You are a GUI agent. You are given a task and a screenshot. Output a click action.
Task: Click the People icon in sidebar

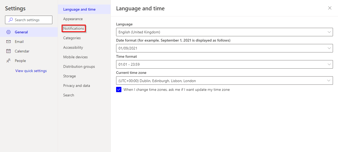(8, 61)
